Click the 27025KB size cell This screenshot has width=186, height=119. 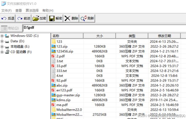(99, 115)
